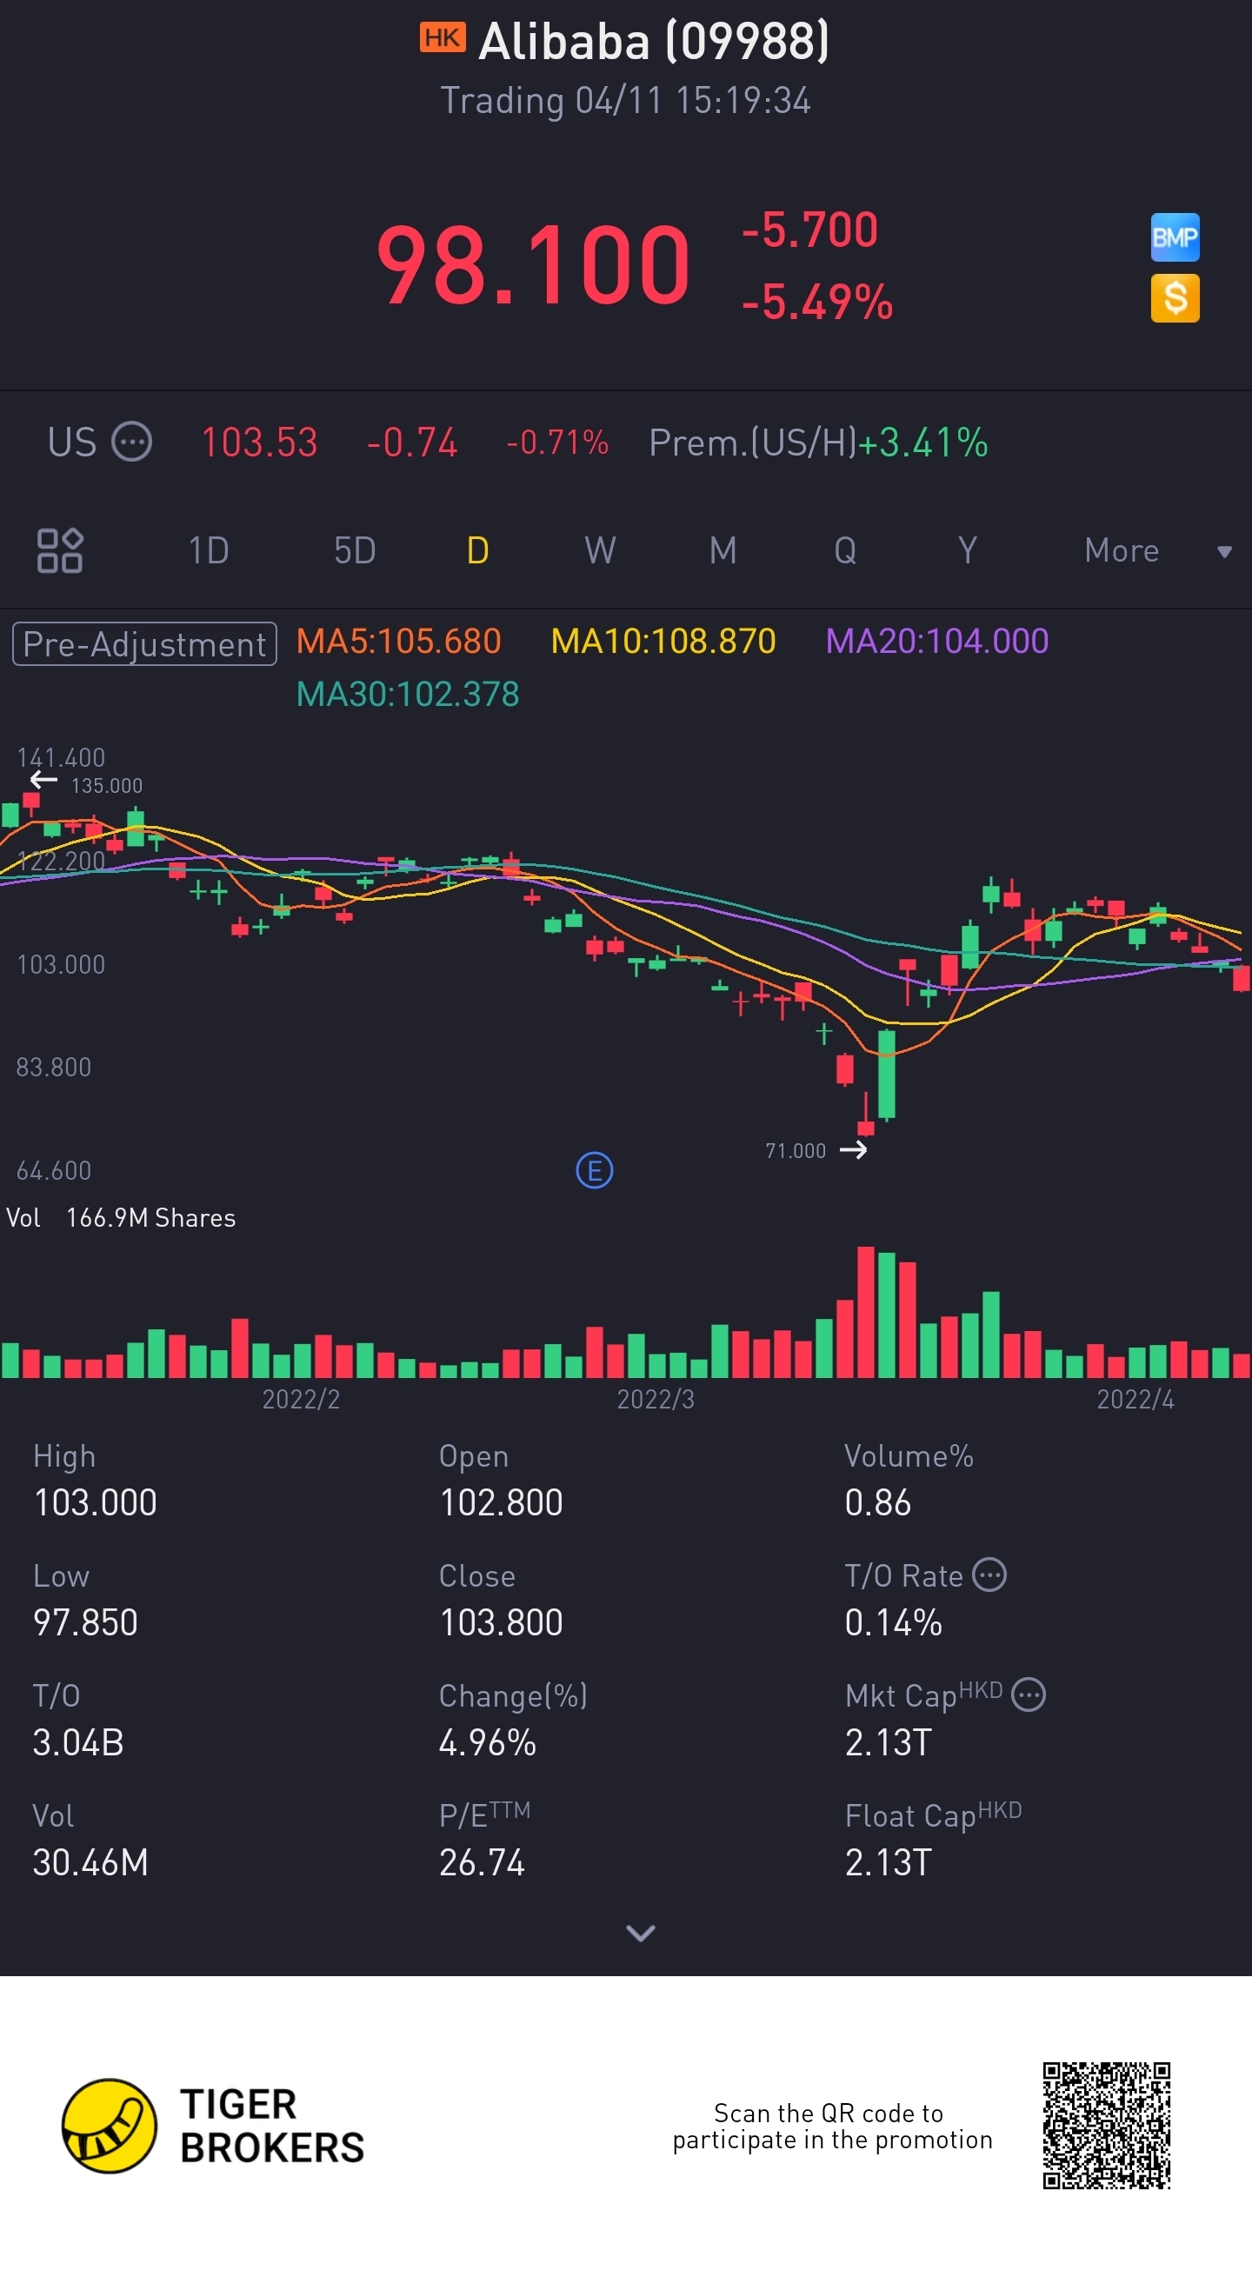Tap the Low value 97.850
Image resolution: width=1252 pixels, height=2277 pixels.
(85, 1622)
